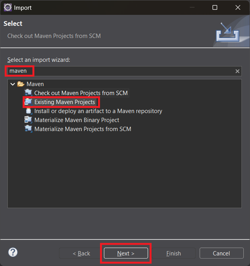Click the Existing Maven Projects icon
Viewport: 250px width, 266px height.
tap(28, 102)
